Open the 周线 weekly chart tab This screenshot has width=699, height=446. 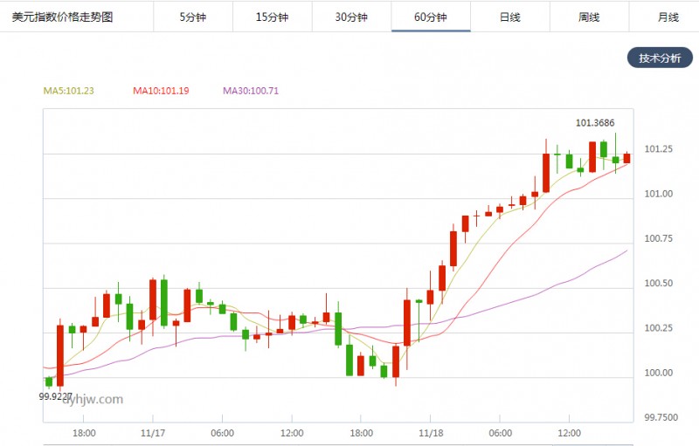pos(589,17)
